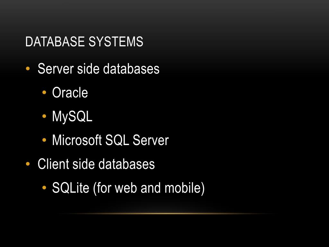Click the word "SYSTEMS" in the slide title
Viewport: 329px width, 247px height.
point(116,41)
